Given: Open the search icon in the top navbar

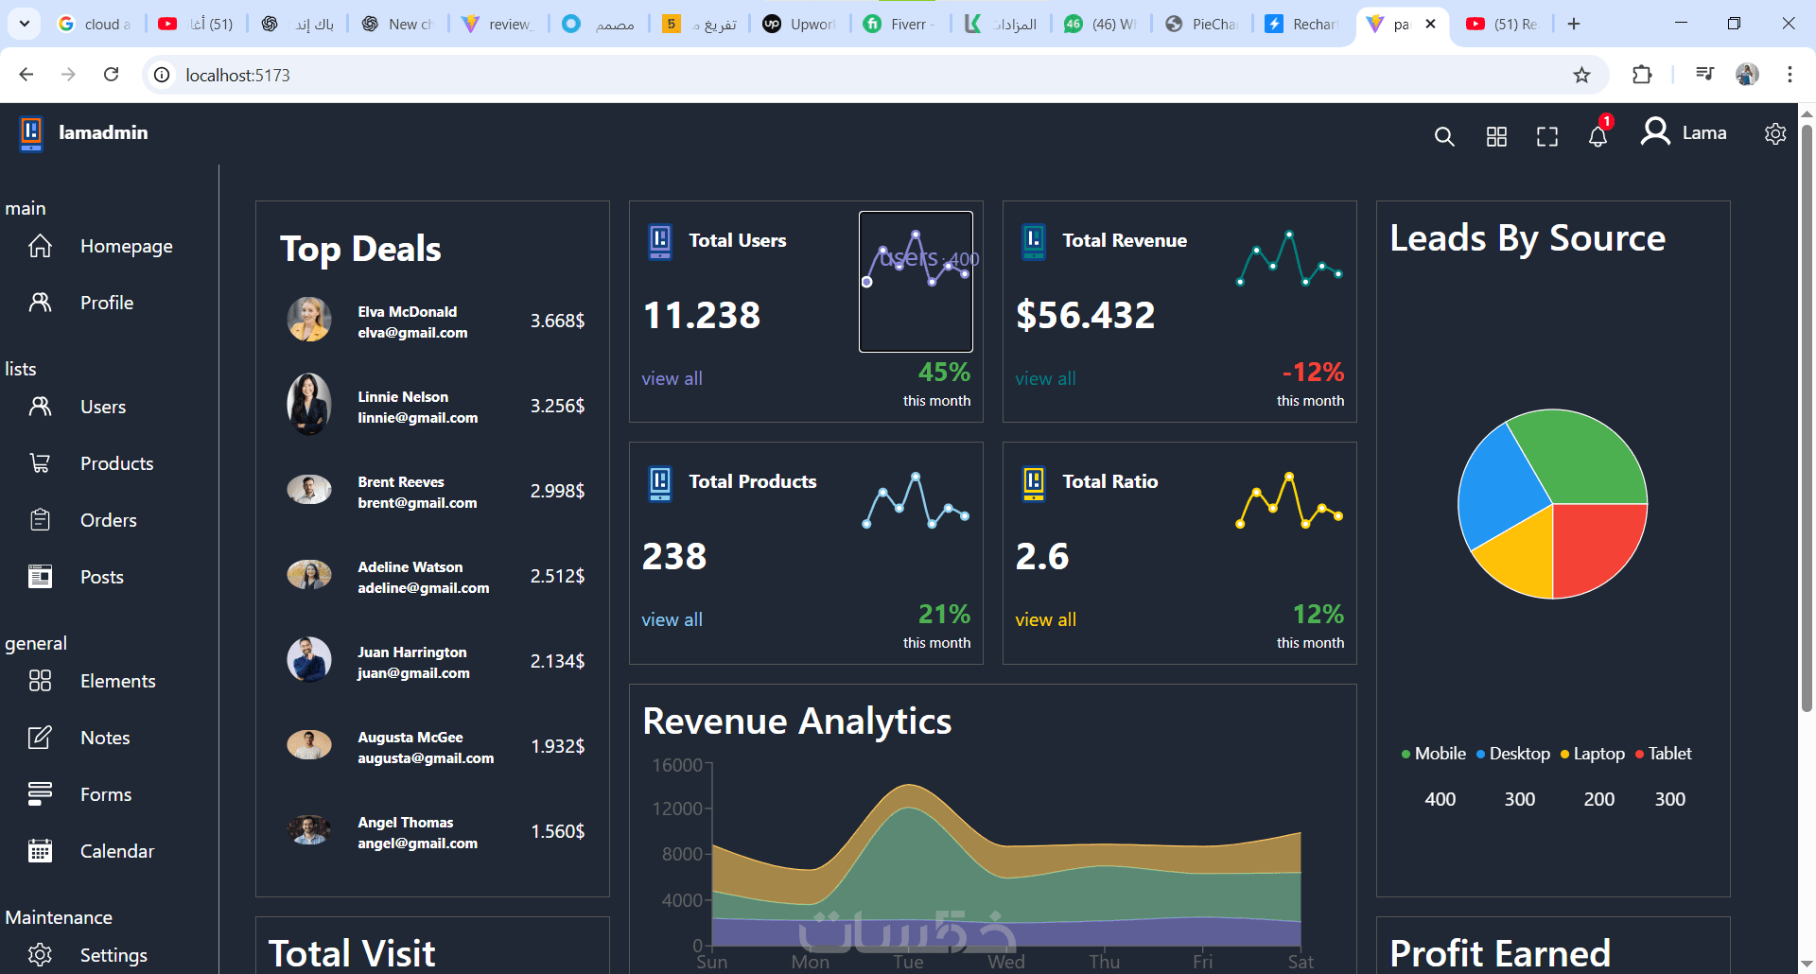Looking at the screenshot, I should point(1443,136).
